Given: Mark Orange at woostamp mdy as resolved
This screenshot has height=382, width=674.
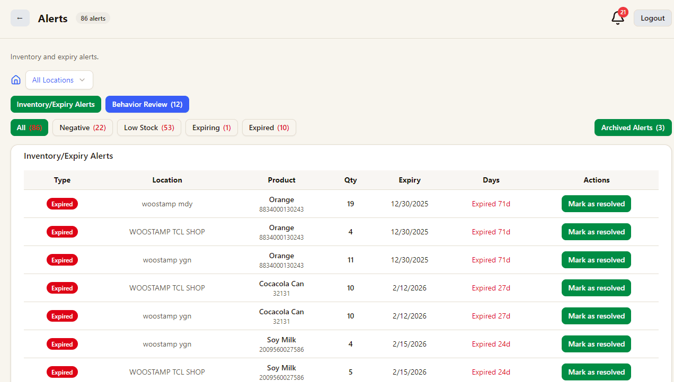Looking at the screenshot, I should (x=596, y=204).
